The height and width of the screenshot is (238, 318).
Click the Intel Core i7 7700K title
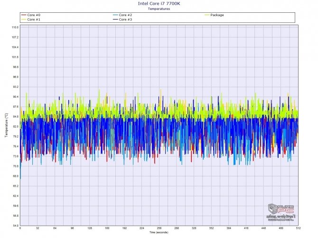click(x=159, y=3)
